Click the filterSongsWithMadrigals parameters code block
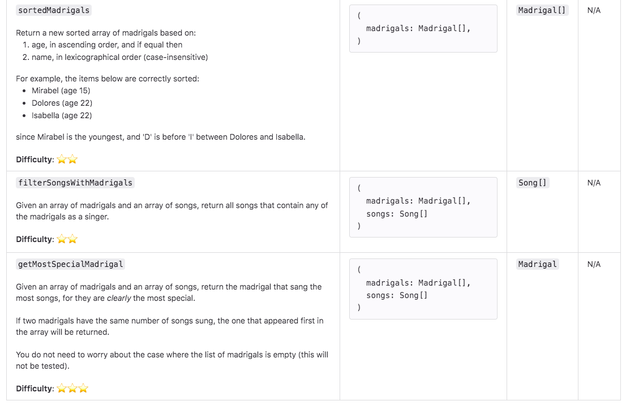 pyautogui.click(x=423, y=208)
